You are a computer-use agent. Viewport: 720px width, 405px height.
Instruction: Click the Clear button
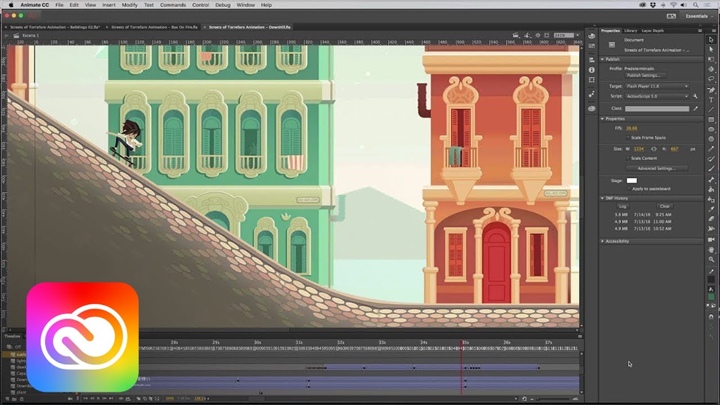pyautogui.click(x=665, y=206)
